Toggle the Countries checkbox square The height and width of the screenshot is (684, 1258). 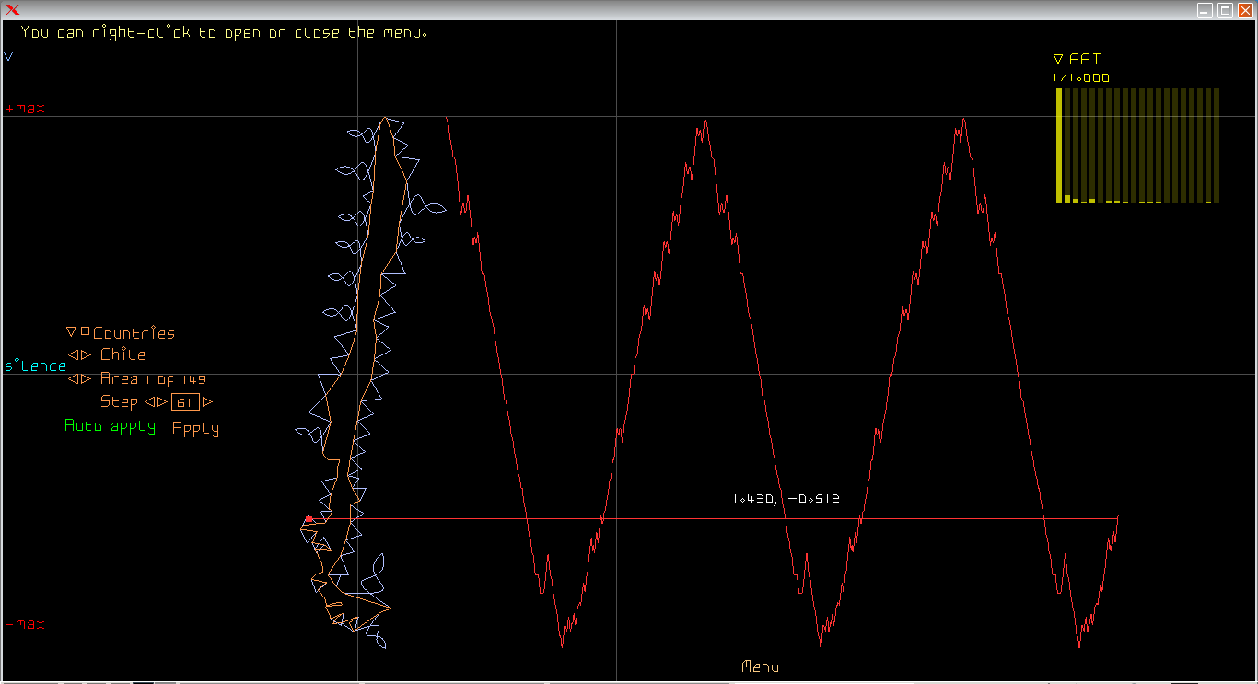(x=85, y=331)
